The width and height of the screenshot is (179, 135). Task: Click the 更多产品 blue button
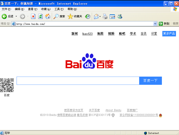coord(169,34)
